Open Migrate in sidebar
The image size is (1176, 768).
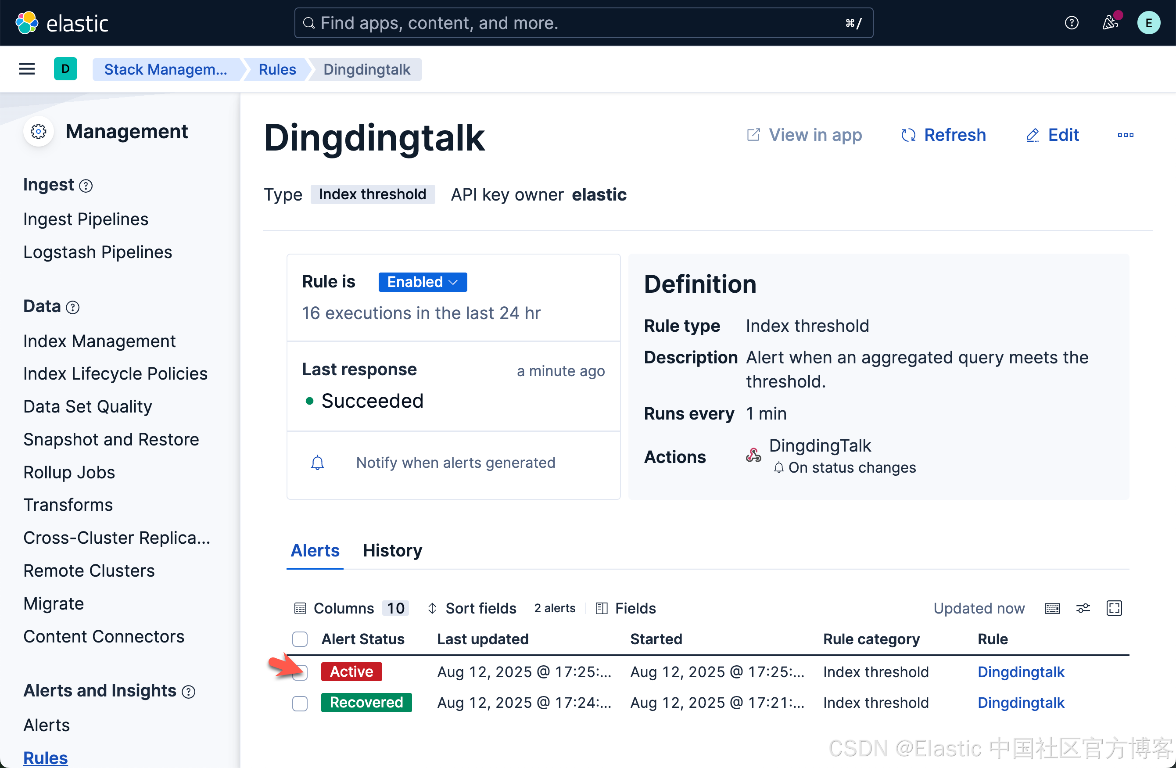coord(54,604)
